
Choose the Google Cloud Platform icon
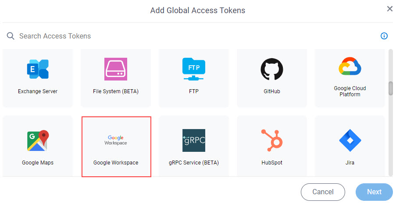350,66
